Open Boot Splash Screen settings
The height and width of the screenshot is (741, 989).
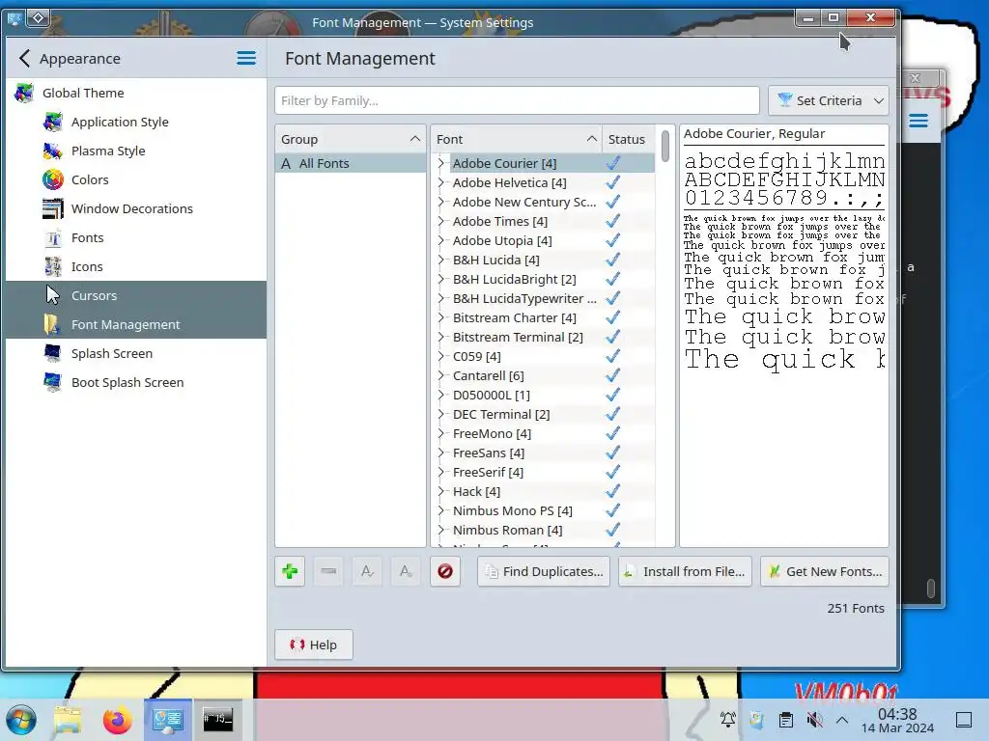[136, 382]
